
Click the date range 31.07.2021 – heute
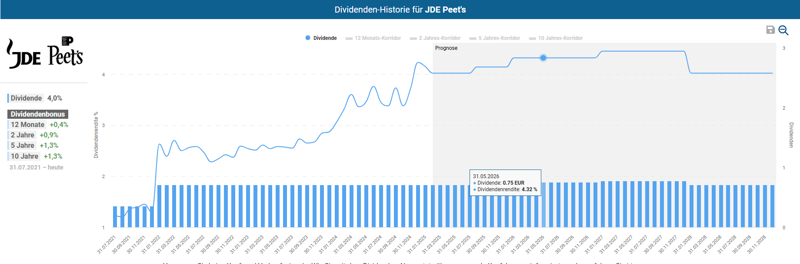point(37,167)
